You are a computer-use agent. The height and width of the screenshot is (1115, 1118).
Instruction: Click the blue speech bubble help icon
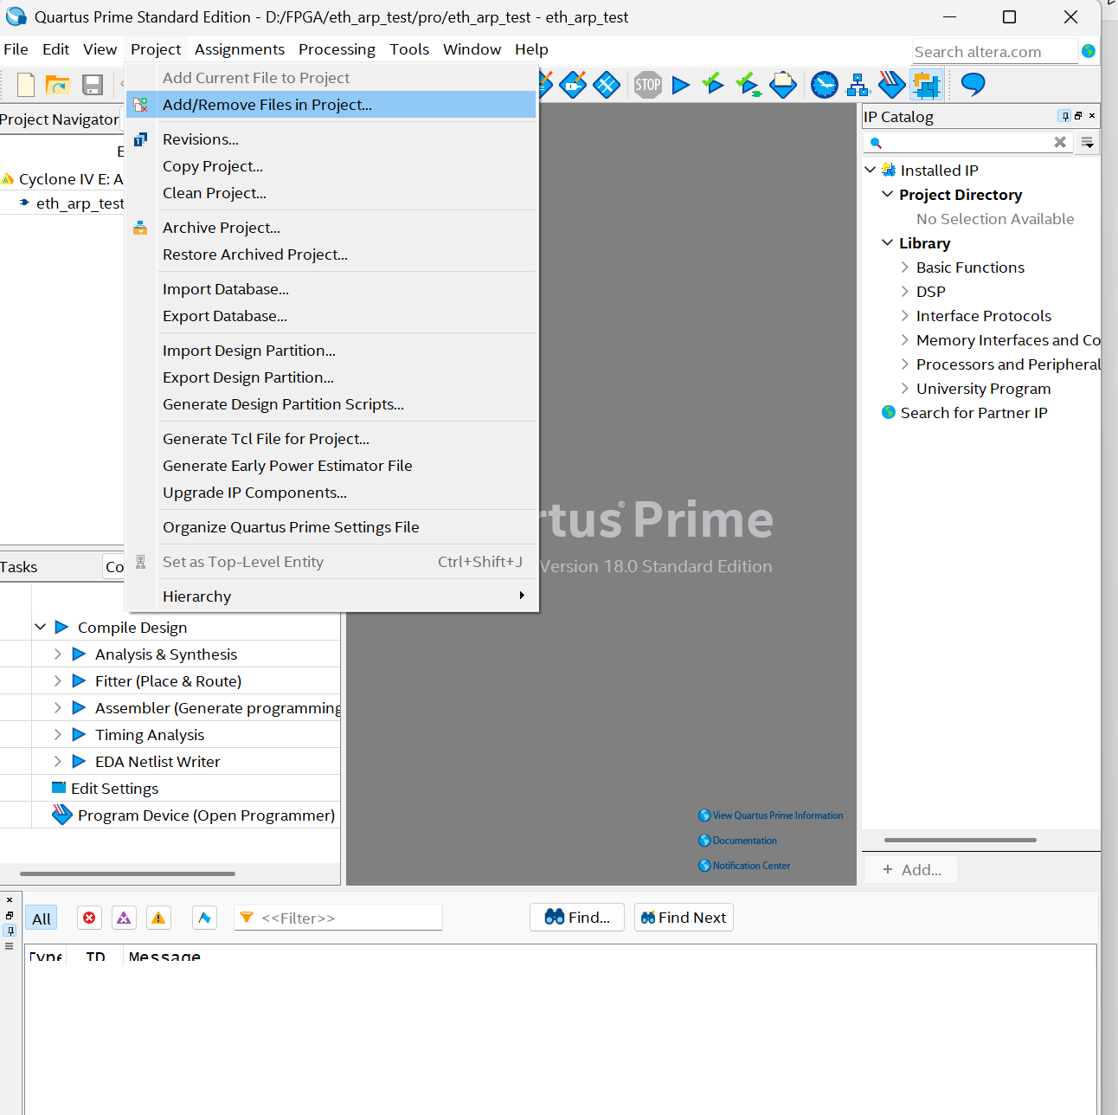973,84
